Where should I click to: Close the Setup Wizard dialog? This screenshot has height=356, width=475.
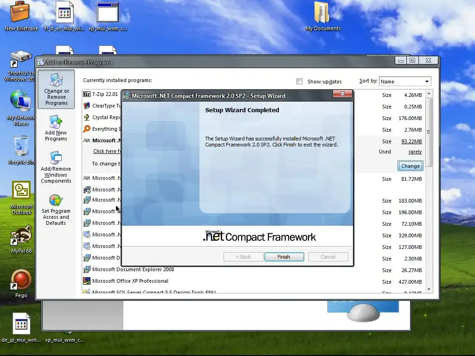point(342,94)
